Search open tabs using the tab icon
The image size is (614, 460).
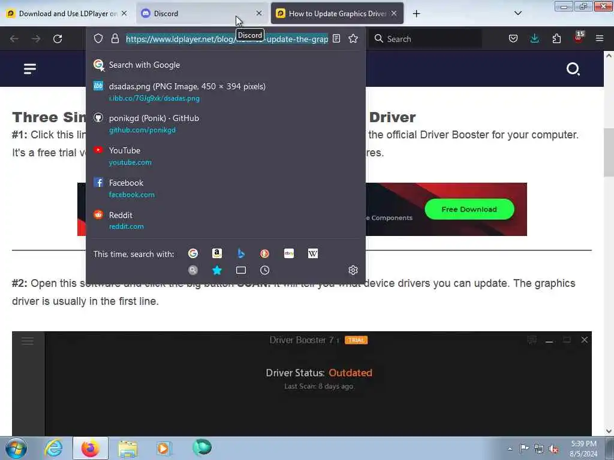pyautogui.click(x=241, y=270)
